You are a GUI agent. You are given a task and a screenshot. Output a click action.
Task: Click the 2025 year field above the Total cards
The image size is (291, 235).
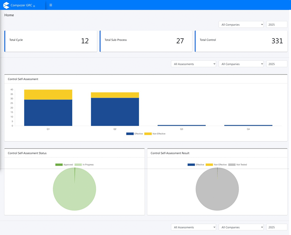[x=276, y=25]
